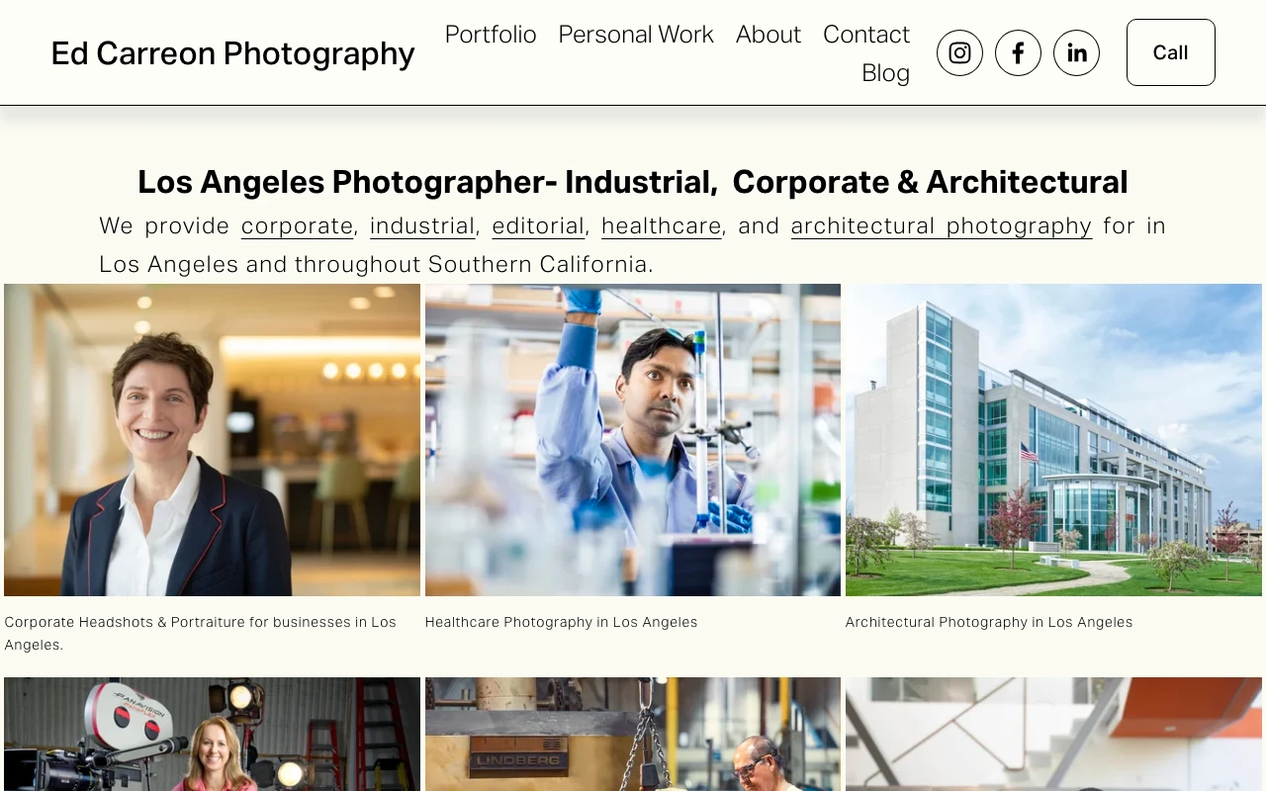Open the glass building architectural photo

tap(1053, 440)
